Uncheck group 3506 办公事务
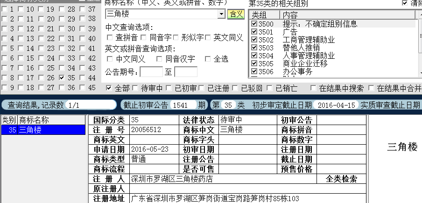The image size is (422, 203). (x=254, y=71)
